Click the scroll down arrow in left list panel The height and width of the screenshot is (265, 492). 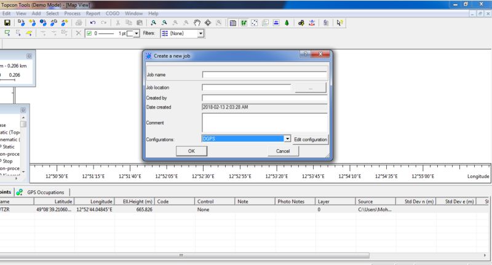coord(23,172)
